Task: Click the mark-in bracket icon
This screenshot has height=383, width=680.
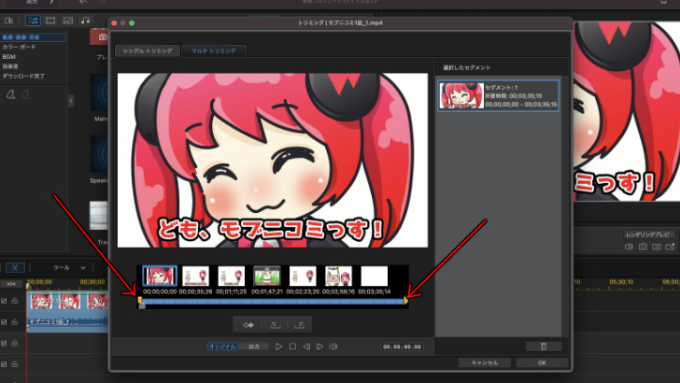Action: click(x=275, y=325)
